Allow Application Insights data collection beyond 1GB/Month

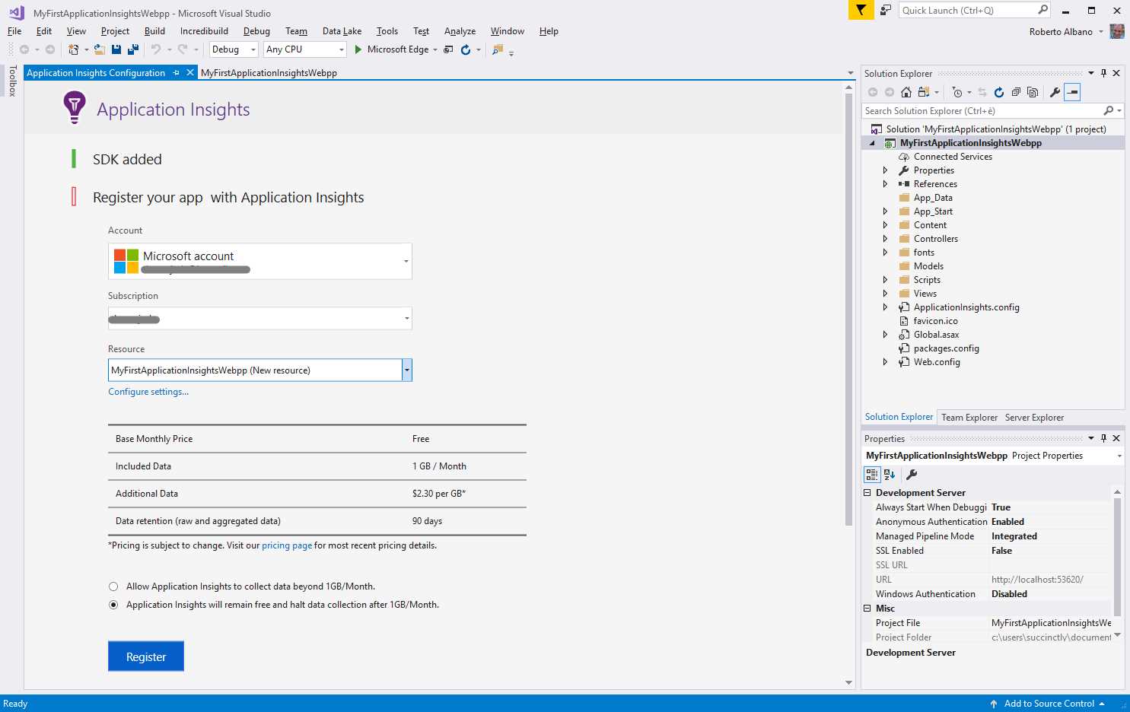[x=113, y=586]
